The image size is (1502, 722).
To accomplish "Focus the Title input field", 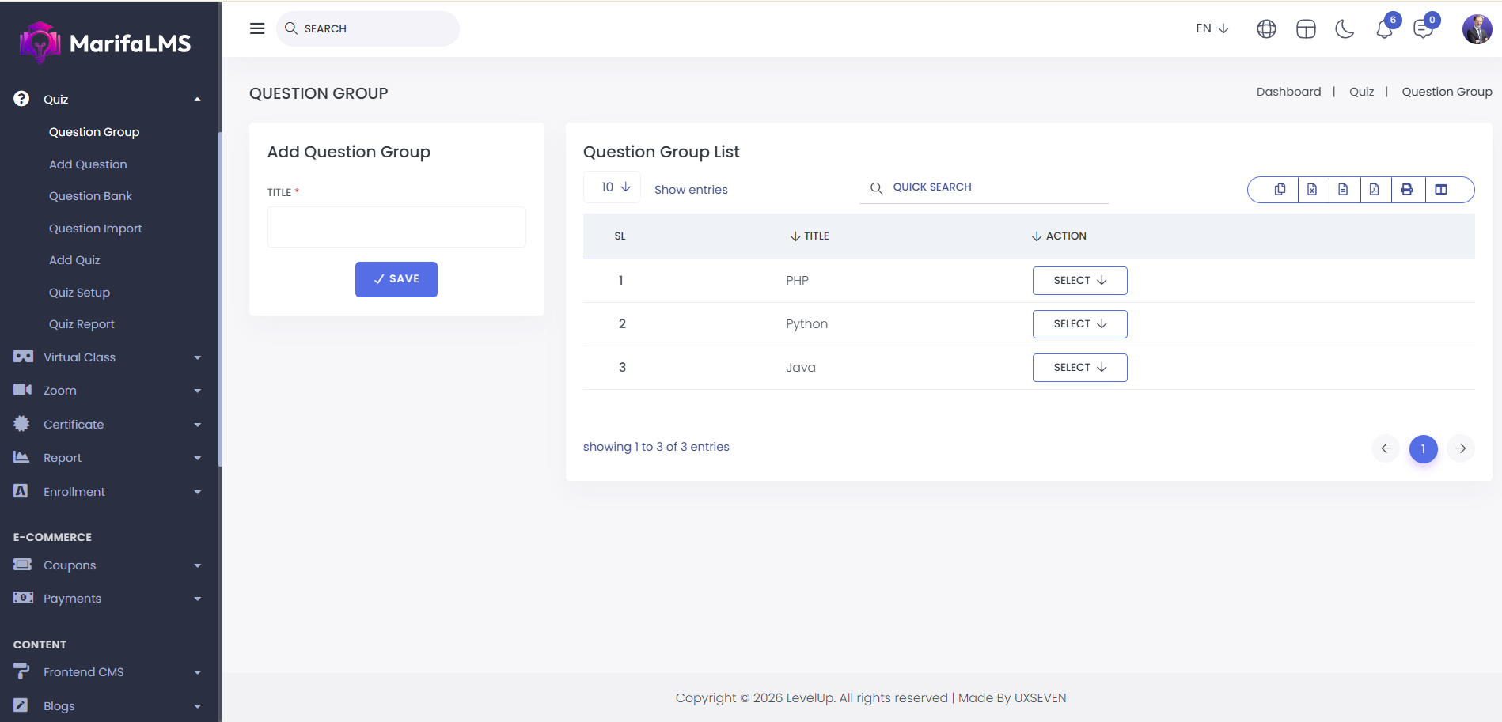I will 396,227.
